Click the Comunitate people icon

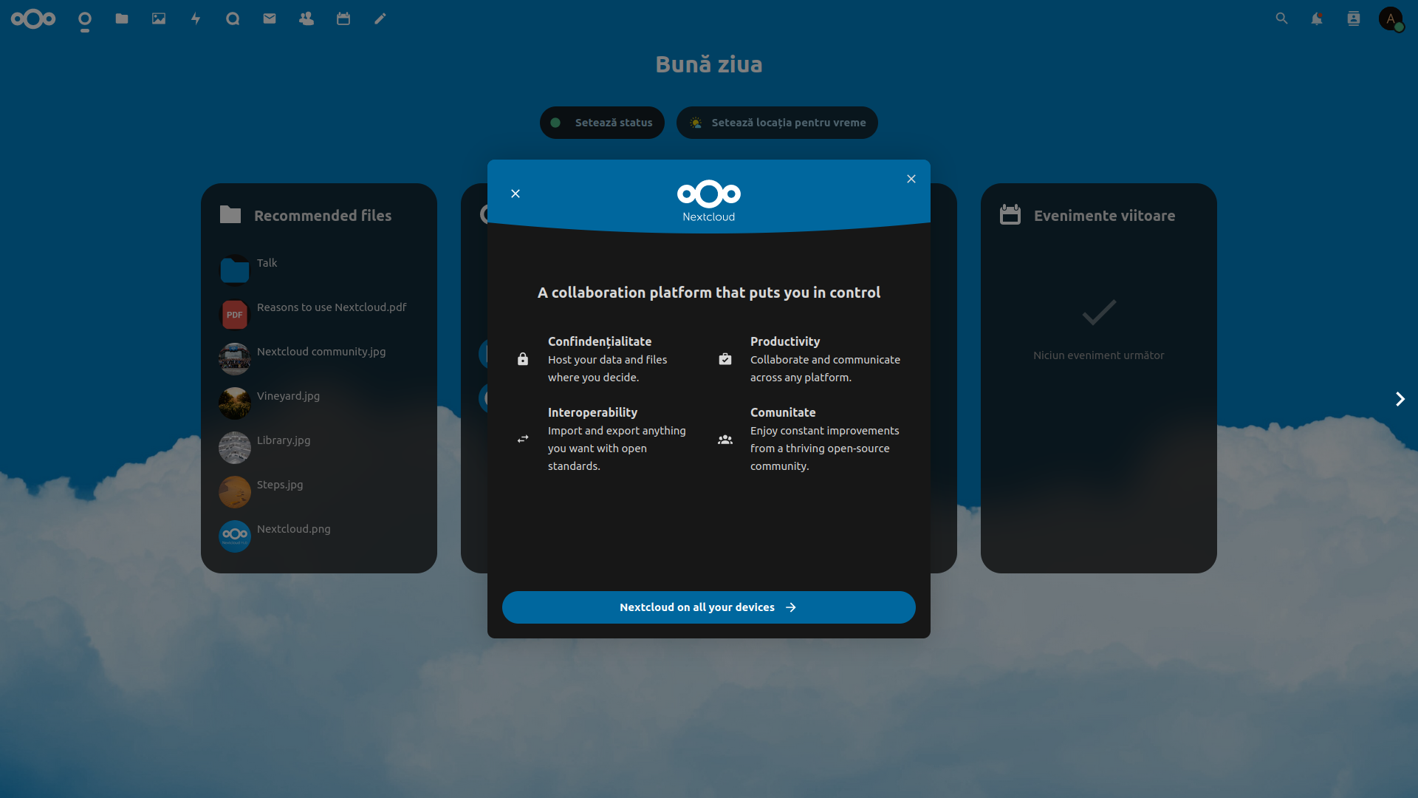pos(725,439)
